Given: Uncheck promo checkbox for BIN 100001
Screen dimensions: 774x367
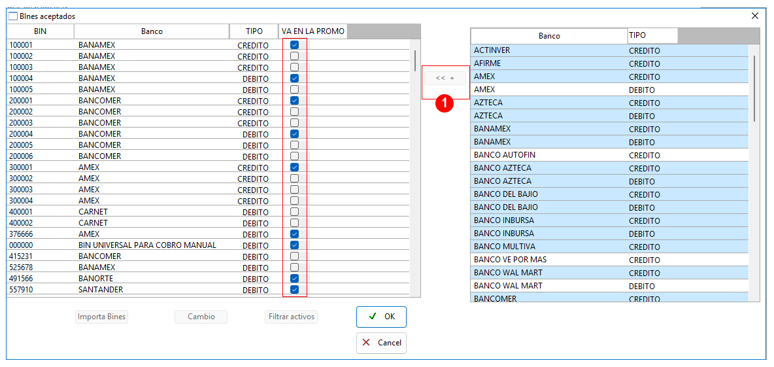Looking at the screenshot, I should [x=295, y=45].
